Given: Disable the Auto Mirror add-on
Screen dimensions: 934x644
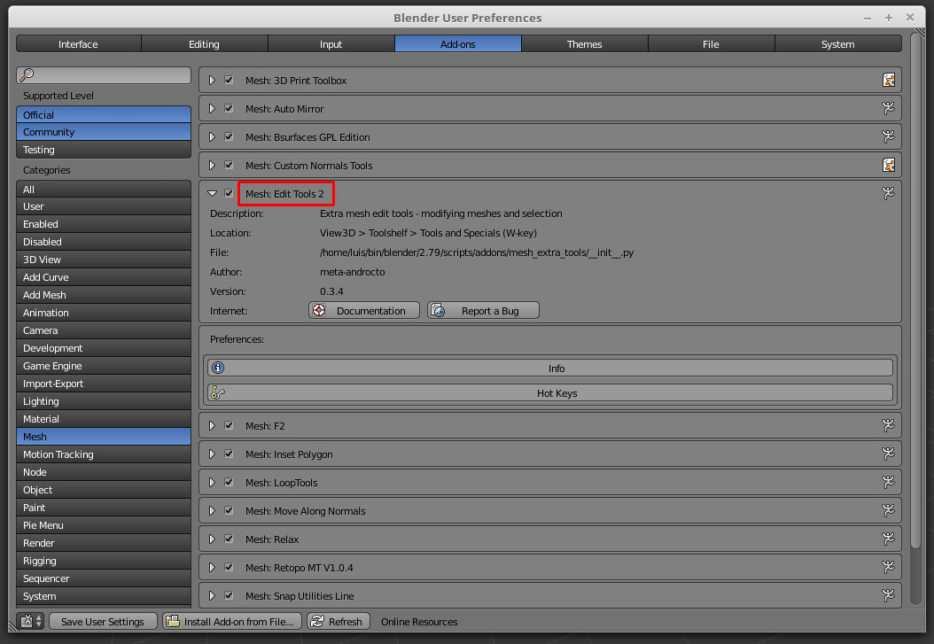Looking at the screenshot, I should pyautogui.click(x=229, y=108).
